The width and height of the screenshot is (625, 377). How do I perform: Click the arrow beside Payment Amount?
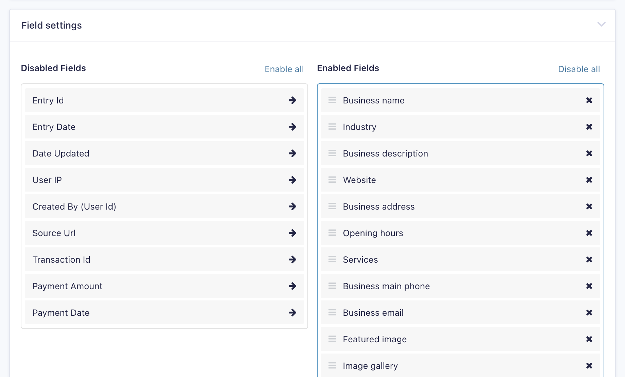(292, 286)
